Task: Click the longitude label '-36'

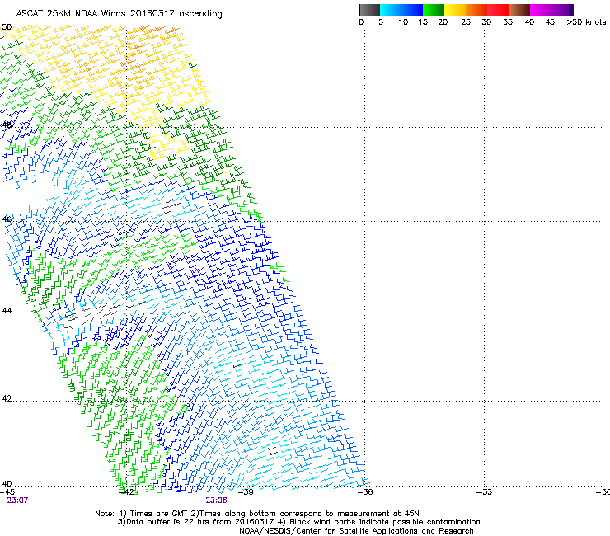Action: (365, 492)
